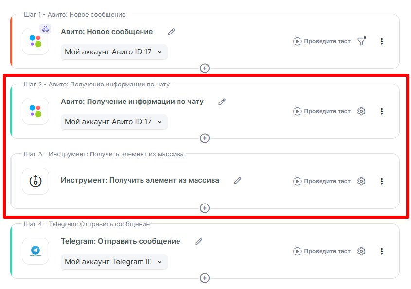Viewport: 411px width, 289px height.
Task: Click the plus button below step 3
Action: (x=205, y=208)
